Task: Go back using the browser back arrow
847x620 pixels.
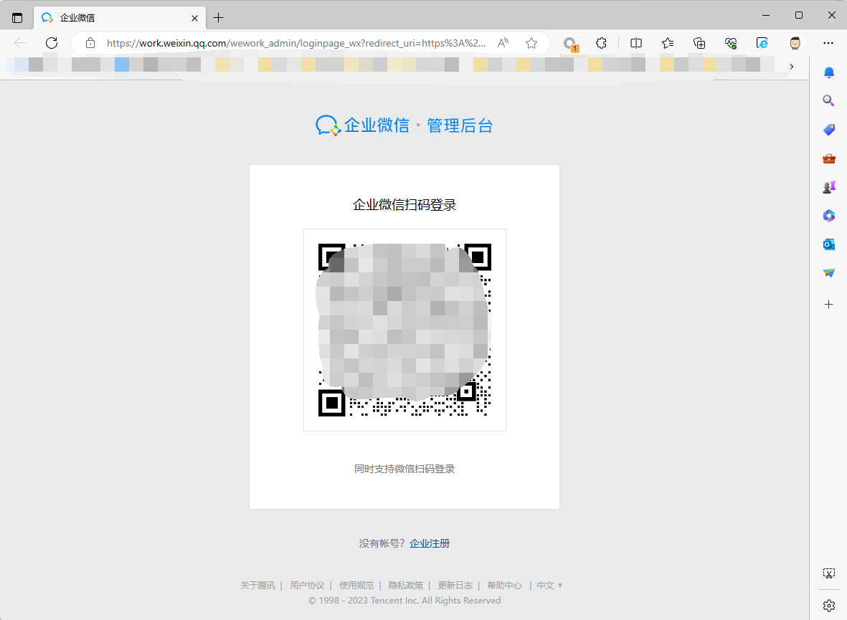Action: tap(20, 43)
